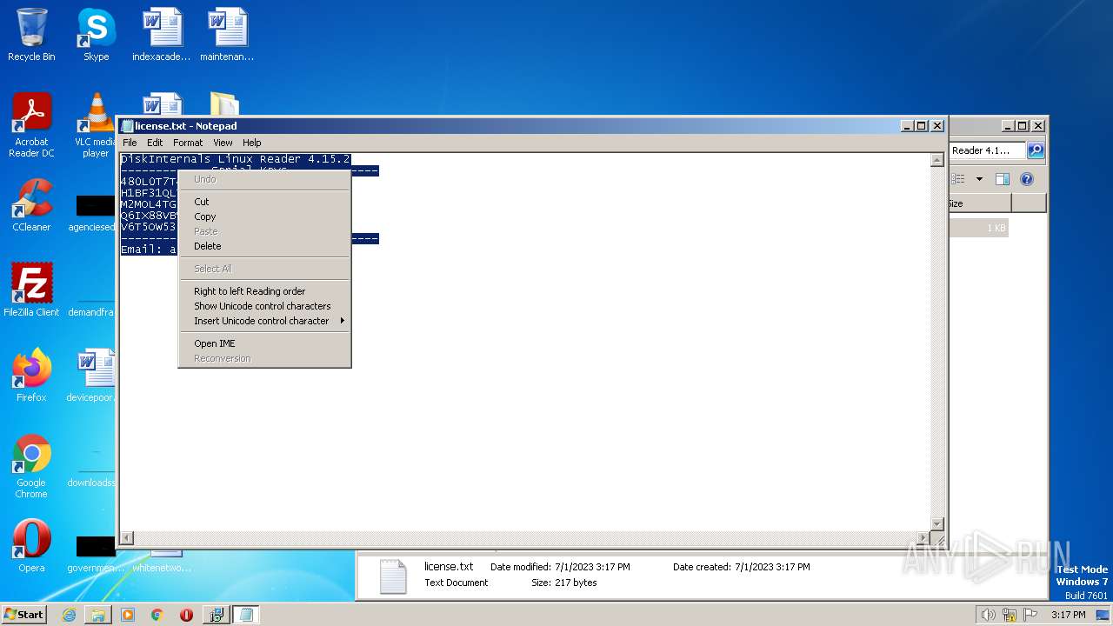Click the license.txt filename in details pane
This screenshot has height=626, width=1113.
pos(449,567)
